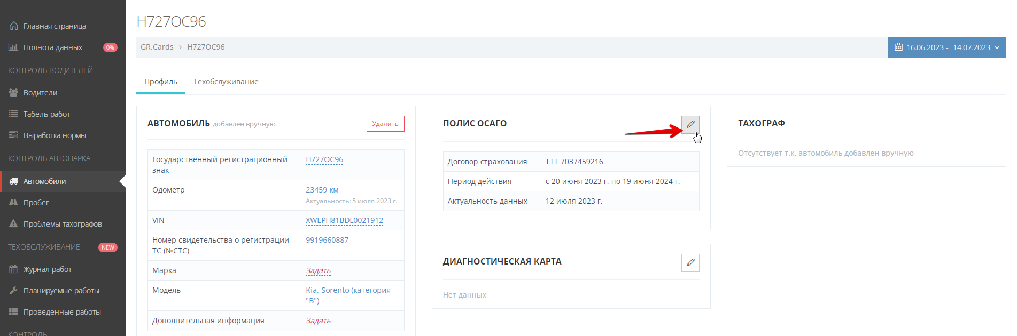Click the chart icon beside Полнота данных
The image size is (1017, 336).
click(x=13, y=47)
